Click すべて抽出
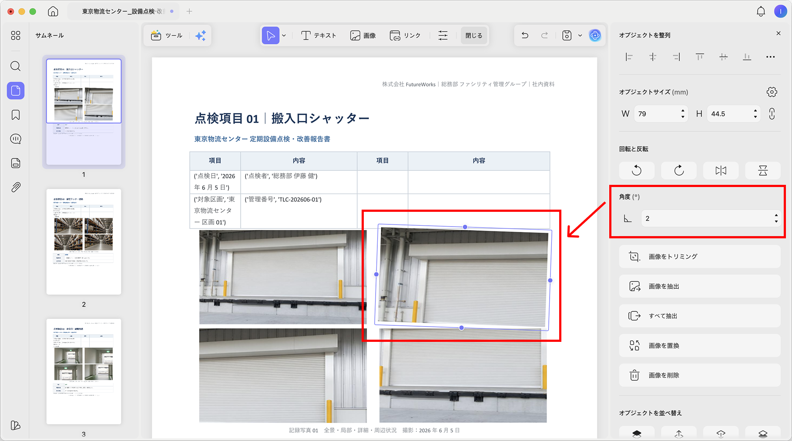This screenshot has height=441, width=792. point(700,316)
